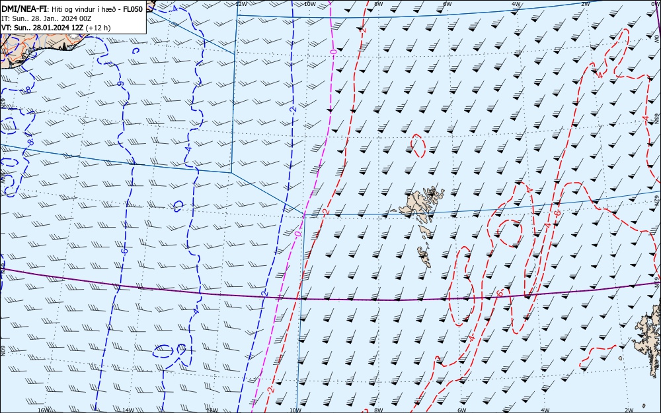Click the upper '0' label on the magenta isotherm
The height and width of the screenshot is (413, 661).
[x=333, y=51]
